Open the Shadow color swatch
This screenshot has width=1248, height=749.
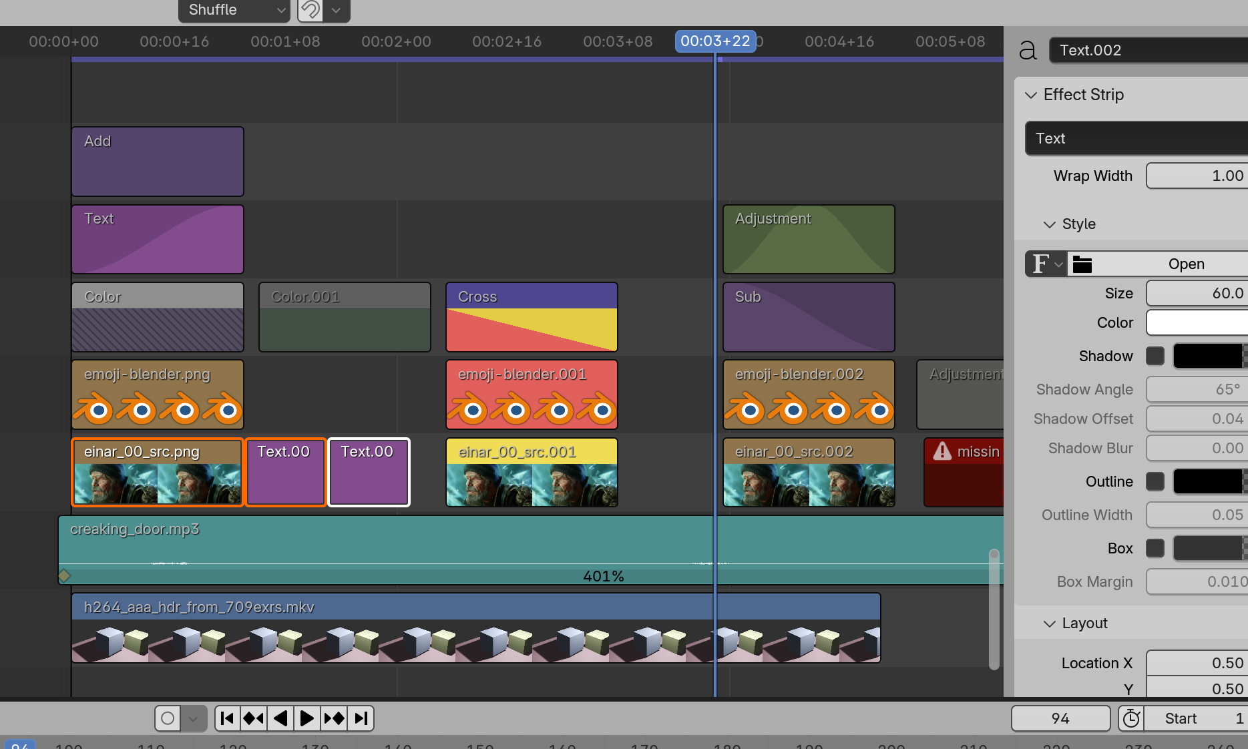1210,356
